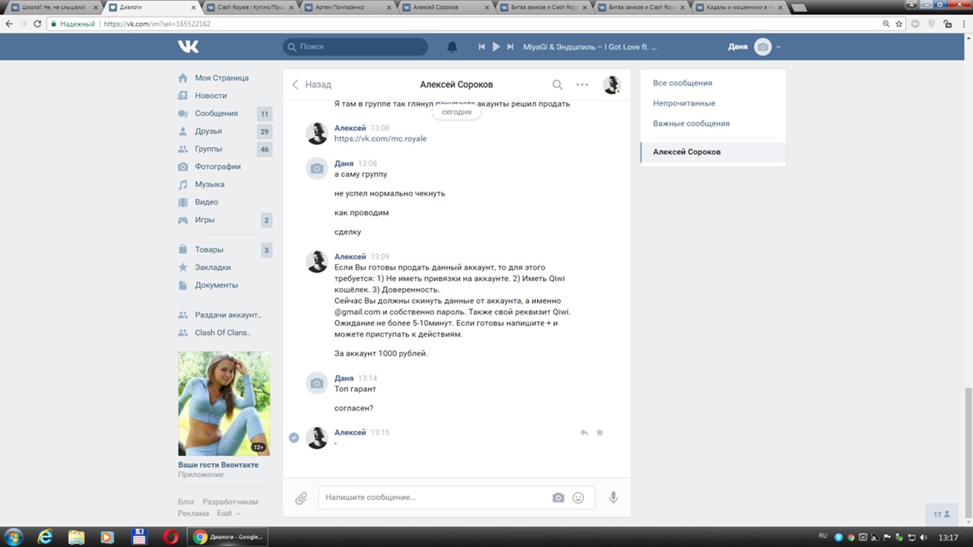Play the music track in header
Screen dimensions: 973x547
tap(496, 47)
